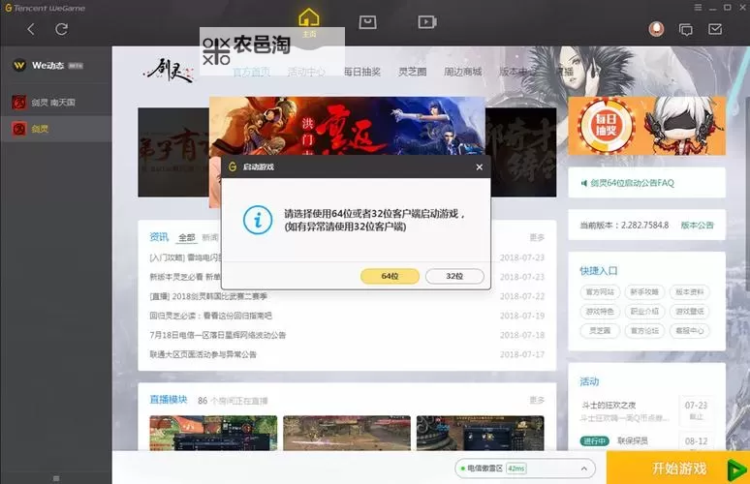This screenshot has width=750, height=484.
Task: Open the user avatar profile
Action: 656,29
